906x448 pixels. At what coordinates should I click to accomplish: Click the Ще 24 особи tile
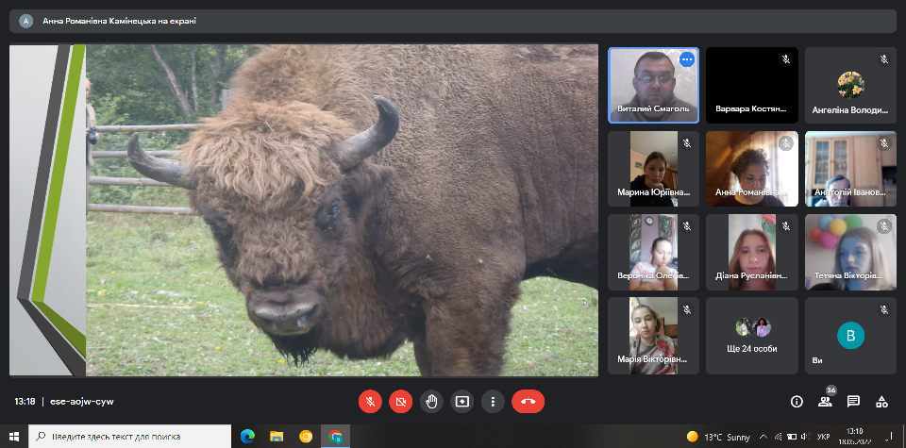coord(752,336)
